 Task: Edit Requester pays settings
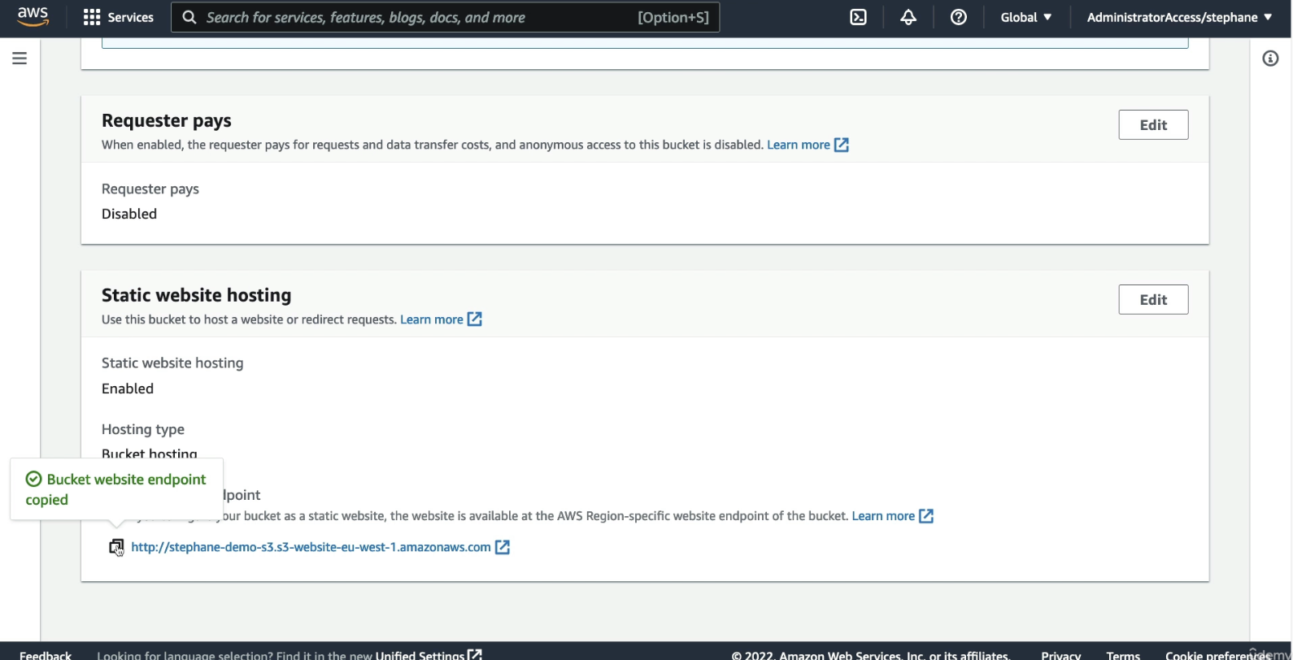1153,124
